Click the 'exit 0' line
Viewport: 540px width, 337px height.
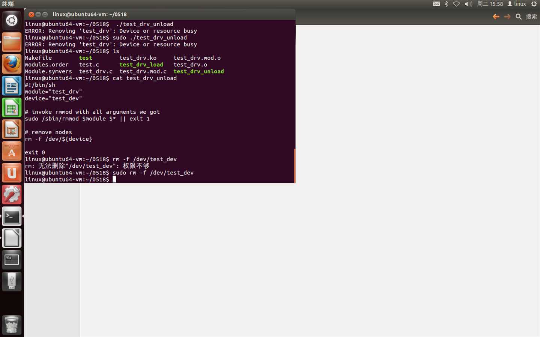pyautogui.click(x=35, y=152)
